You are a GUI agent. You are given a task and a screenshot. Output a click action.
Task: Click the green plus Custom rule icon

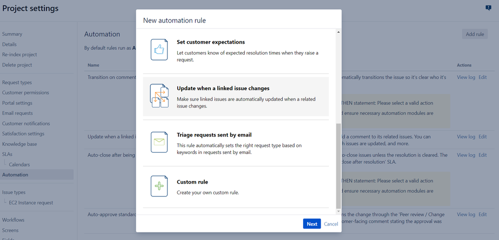[x=159, y=186]
